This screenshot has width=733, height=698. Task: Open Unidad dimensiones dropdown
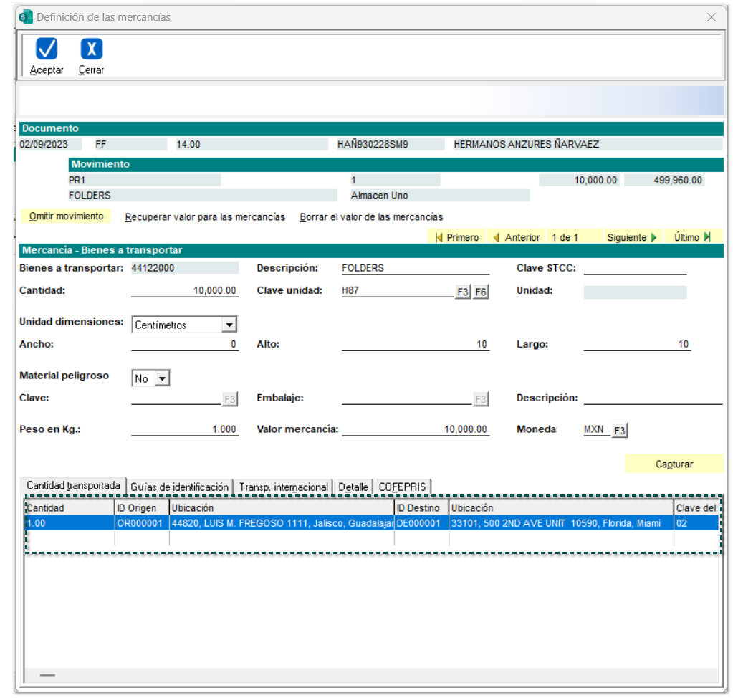coord(229,325)
